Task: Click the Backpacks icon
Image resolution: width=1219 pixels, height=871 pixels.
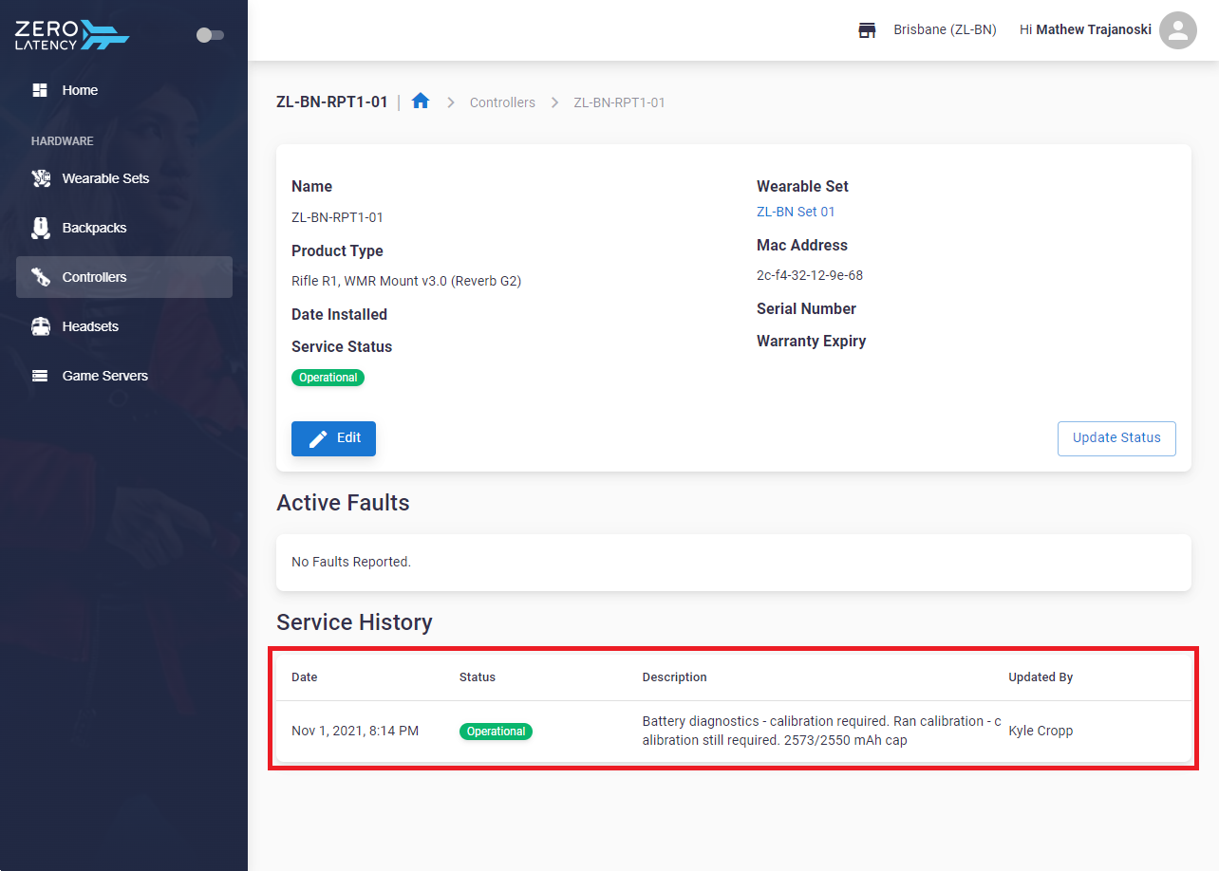Action: click(x=40, y=228)
